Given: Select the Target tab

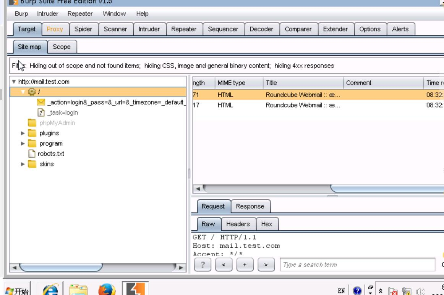Looking at the screenshot, I should click(27, 29).
